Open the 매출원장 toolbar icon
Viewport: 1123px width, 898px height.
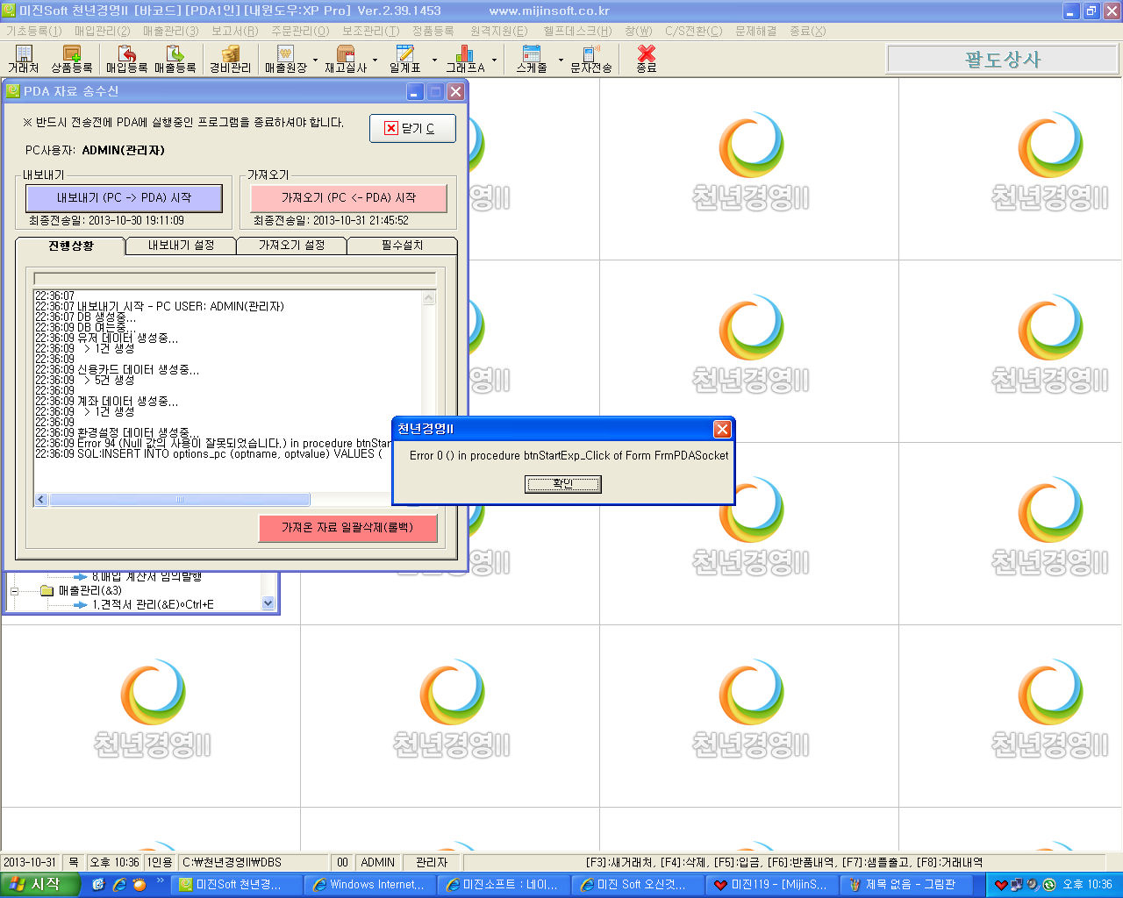click(x=285, y=60)
